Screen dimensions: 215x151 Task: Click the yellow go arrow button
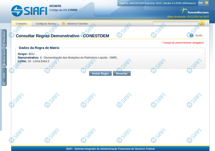tap(202, 23)
